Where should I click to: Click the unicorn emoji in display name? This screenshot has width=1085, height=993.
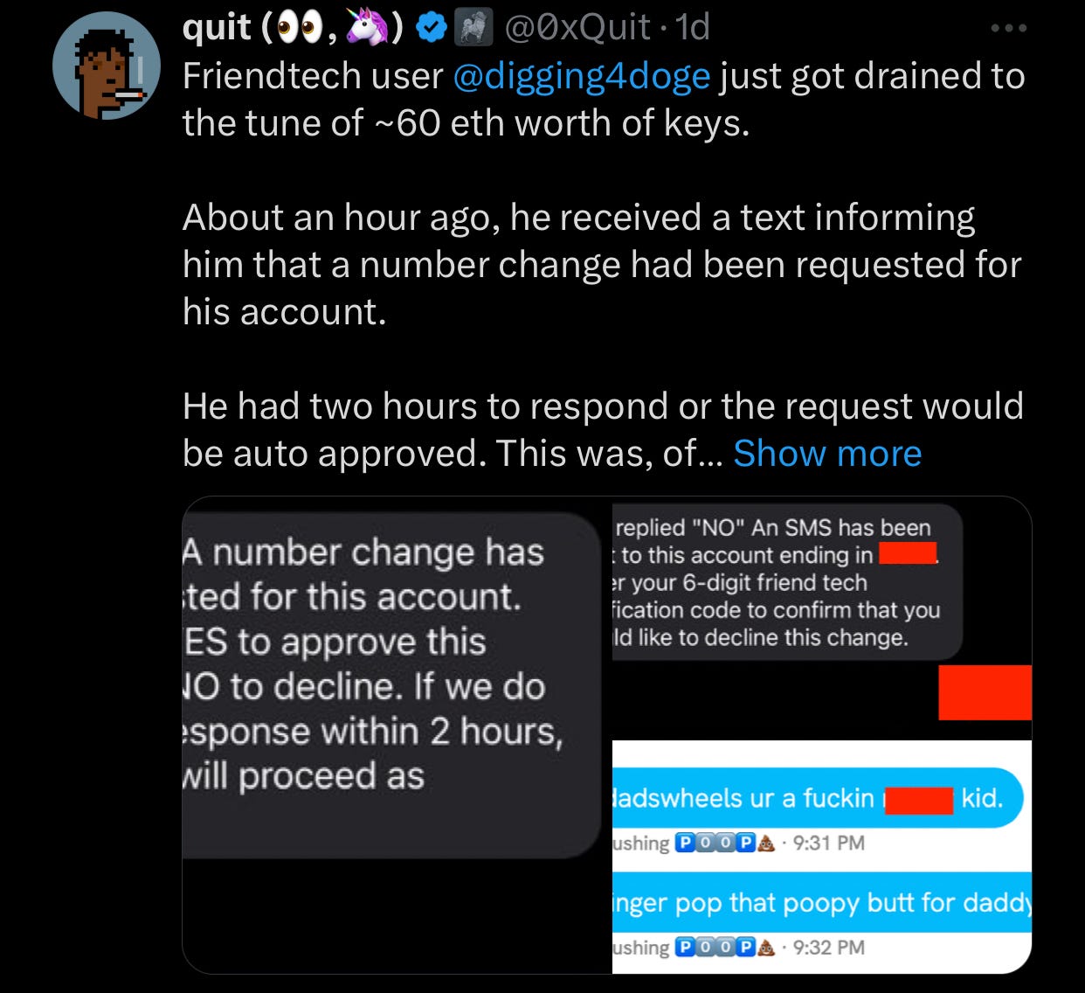click(367, 29)
